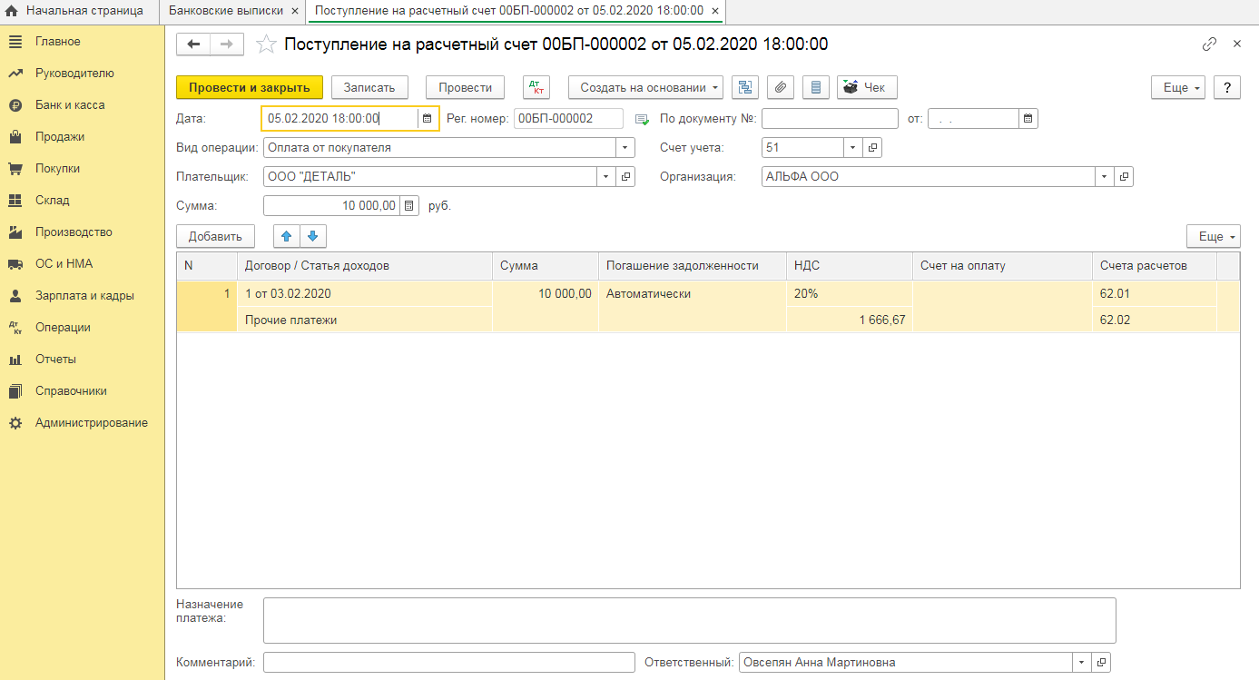Open calculator for Сумма field
The height and width of the screenshot is (680, 1259).
pos(408,206)
